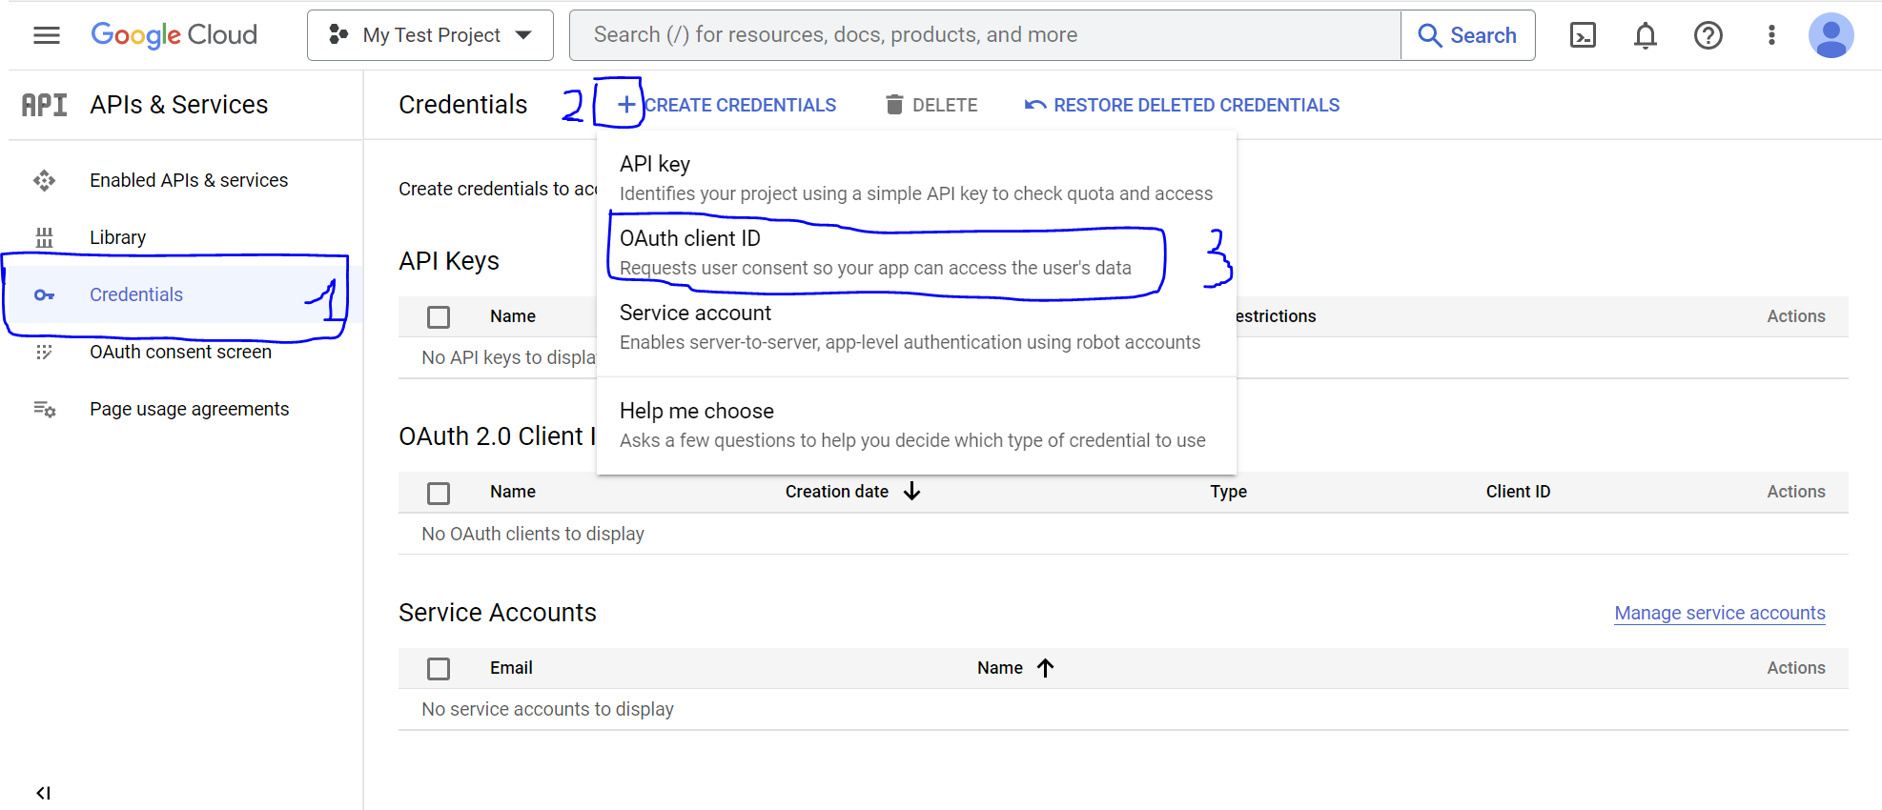This screenshot has width=1882, height=810.
Task: Open the help question mark icon
Action: coord(1708,35)
